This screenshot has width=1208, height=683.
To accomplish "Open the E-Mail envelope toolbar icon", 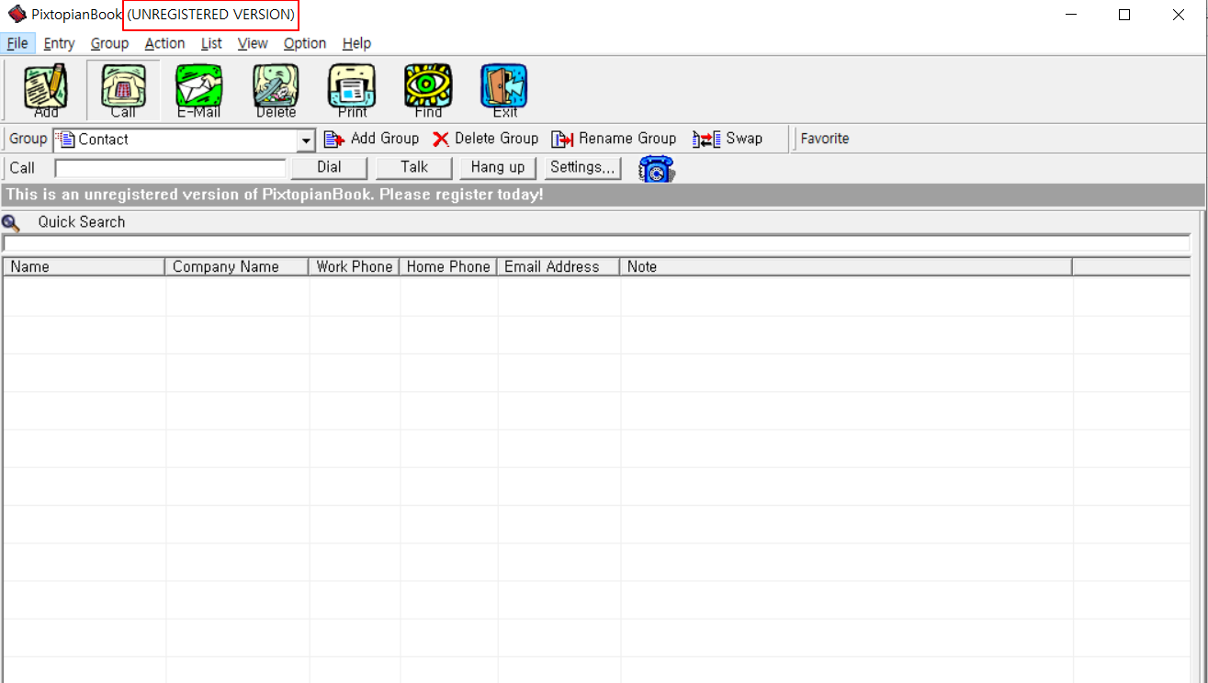I will point(199,91).
